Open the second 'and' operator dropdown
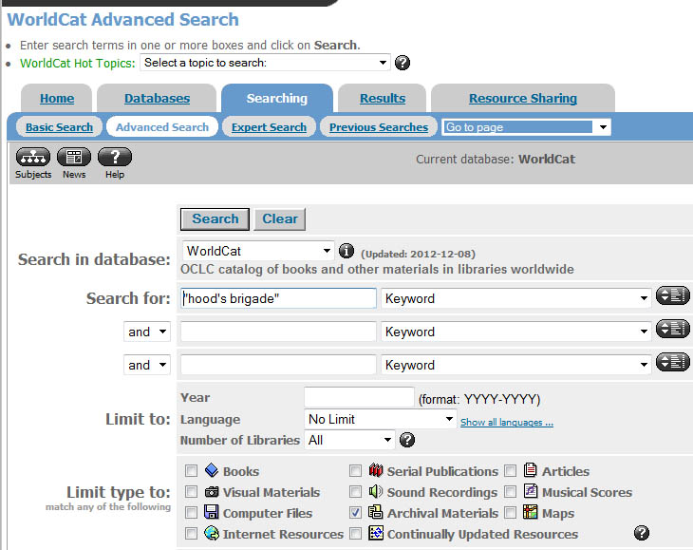 click(147, 365)
